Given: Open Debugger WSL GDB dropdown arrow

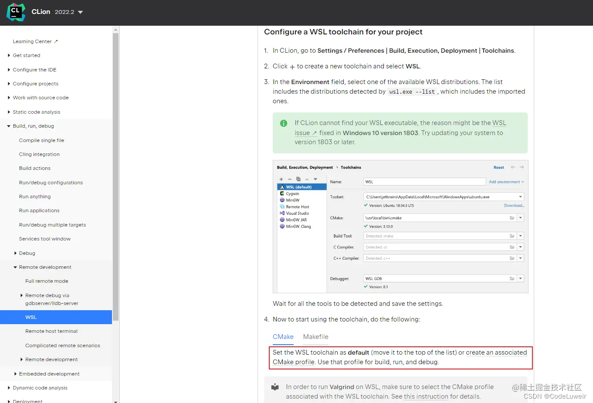Looking at the screenshot, I should pos(520,278).
